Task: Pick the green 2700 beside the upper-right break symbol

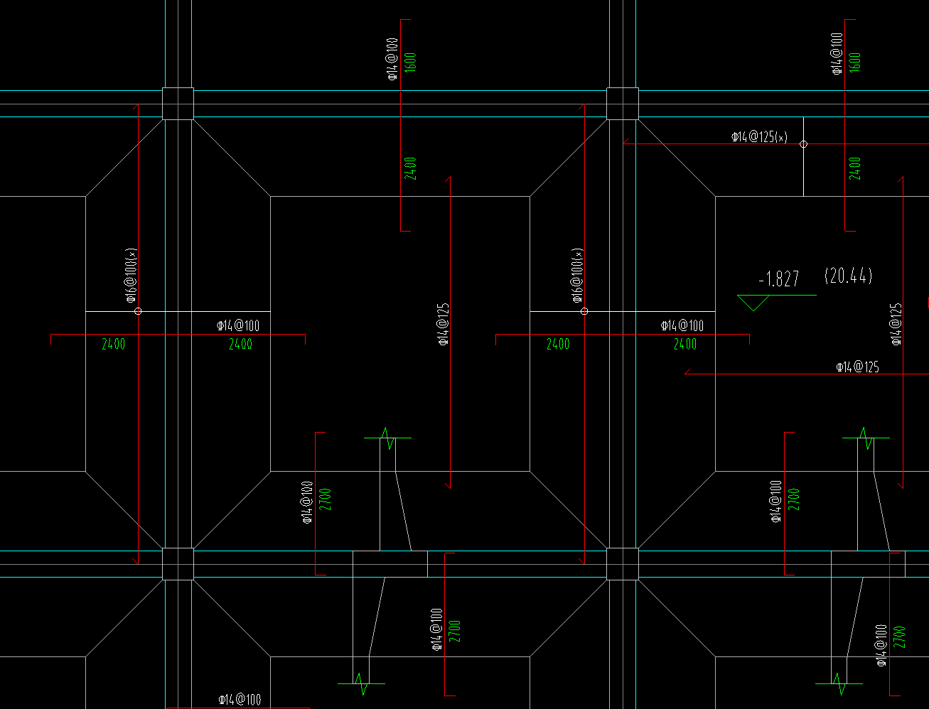Action: pyautogui.click(x=795, y=499)
